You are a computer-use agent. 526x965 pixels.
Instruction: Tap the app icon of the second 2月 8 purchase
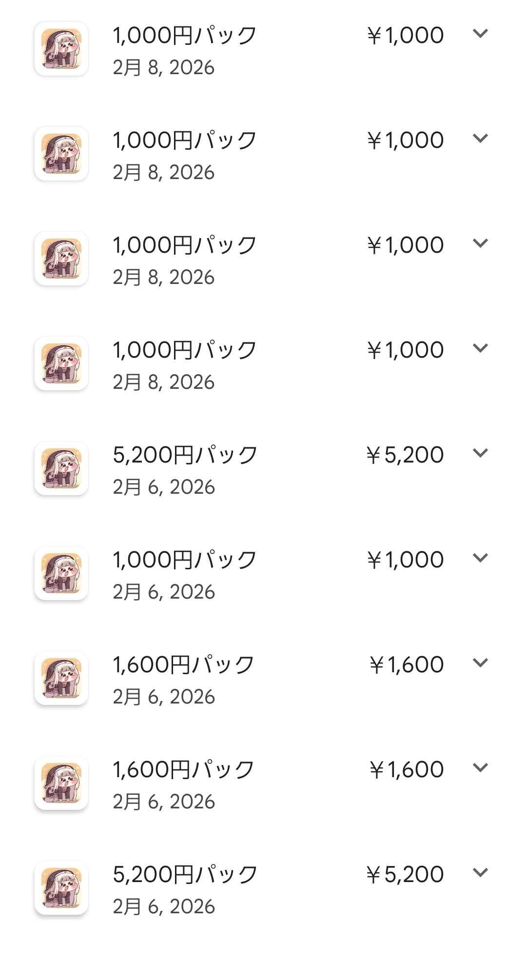click(61, 154)
